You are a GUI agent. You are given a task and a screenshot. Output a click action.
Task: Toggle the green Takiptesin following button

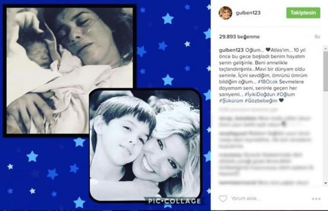click(303, 13)
